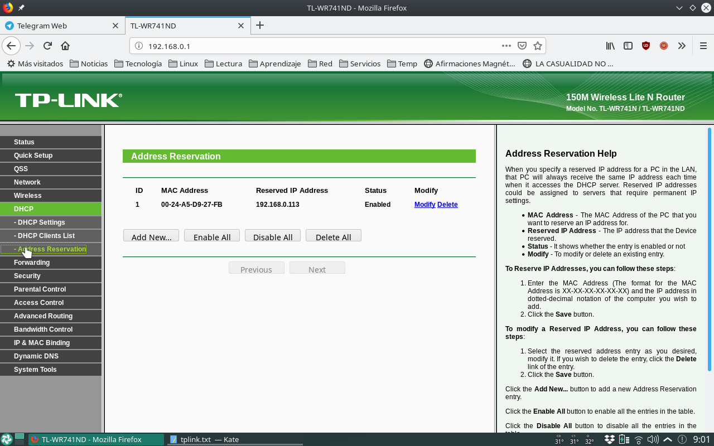Open the KDE application launcher
The width and height of the screenshot is (714, 446).
[7, 439]
